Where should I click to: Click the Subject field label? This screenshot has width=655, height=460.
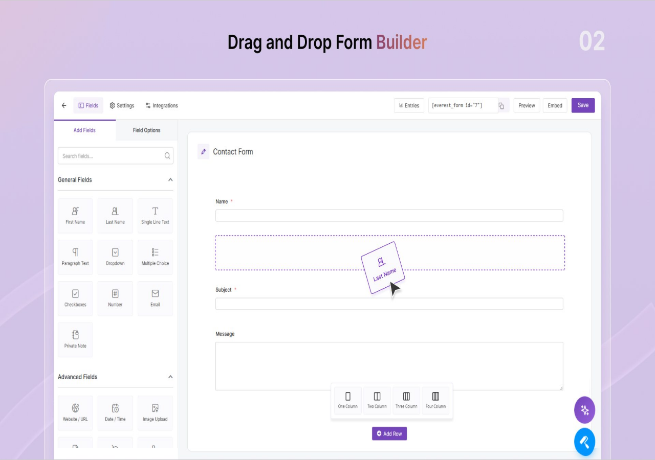224,290
